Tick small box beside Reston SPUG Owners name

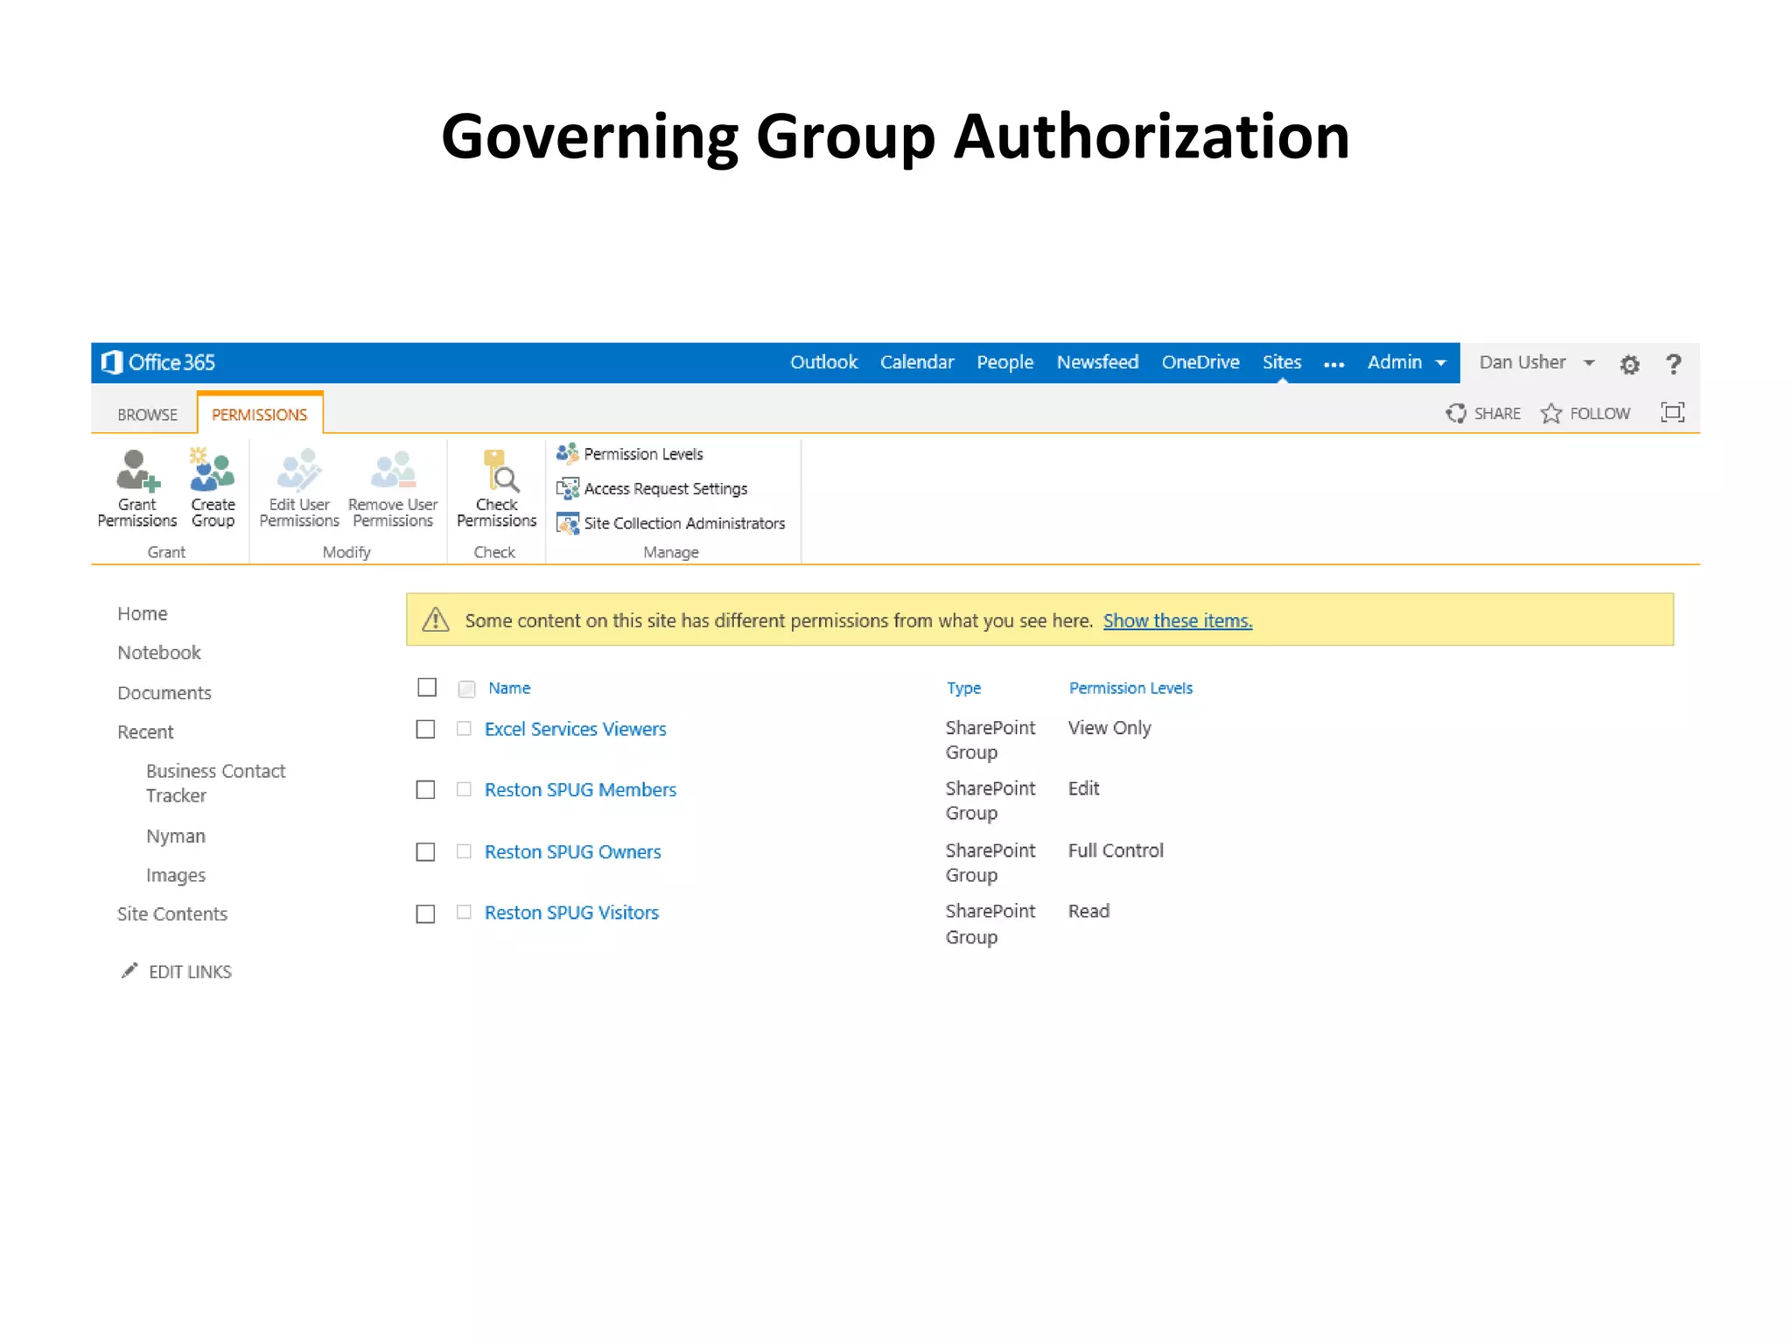464,850
